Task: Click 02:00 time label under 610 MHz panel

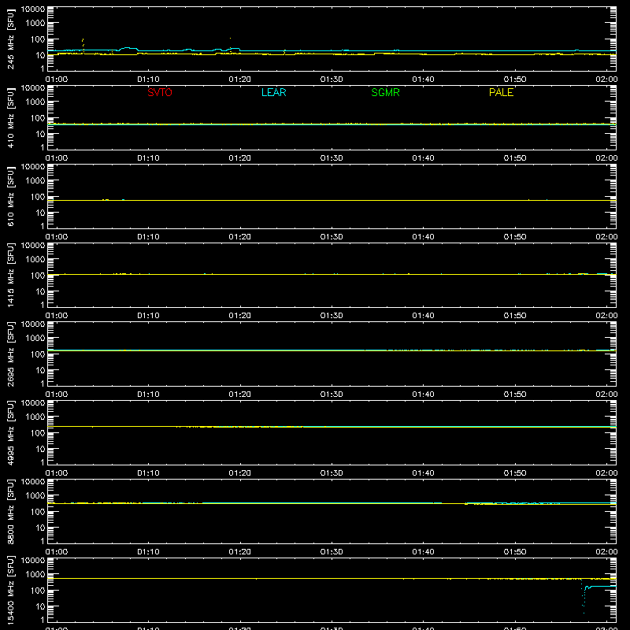Action: click(606, 237)
